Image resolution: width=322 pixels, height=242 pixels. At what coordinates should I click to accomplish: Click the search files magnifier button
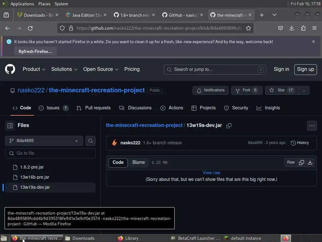(x=90, y=141)
